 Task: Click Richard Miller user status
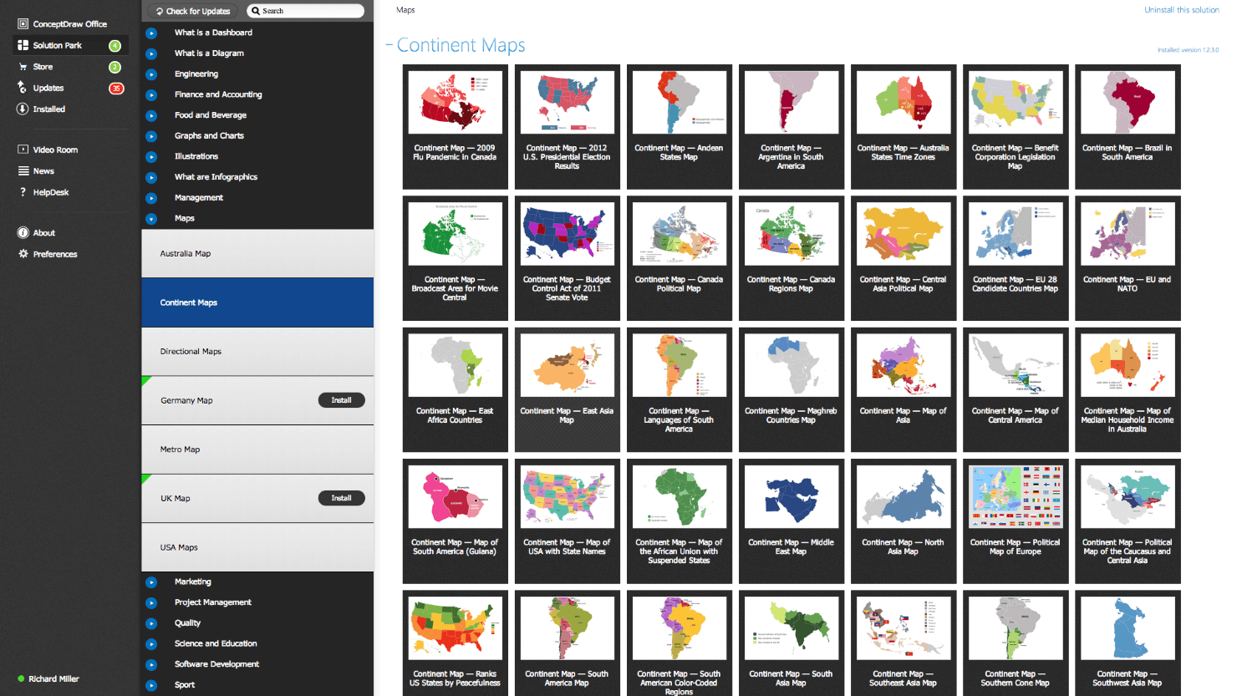(x=48, y=678)
